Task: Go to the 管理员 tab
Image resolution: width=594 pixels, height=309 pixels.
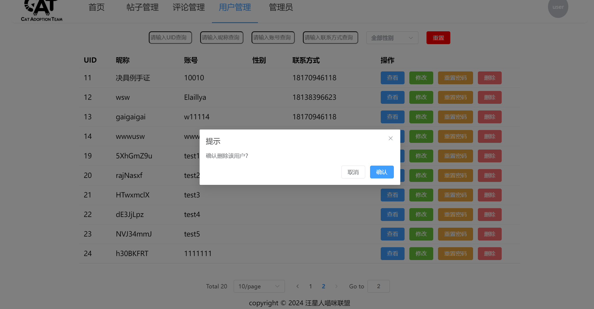Action: [x=281, y=7]
